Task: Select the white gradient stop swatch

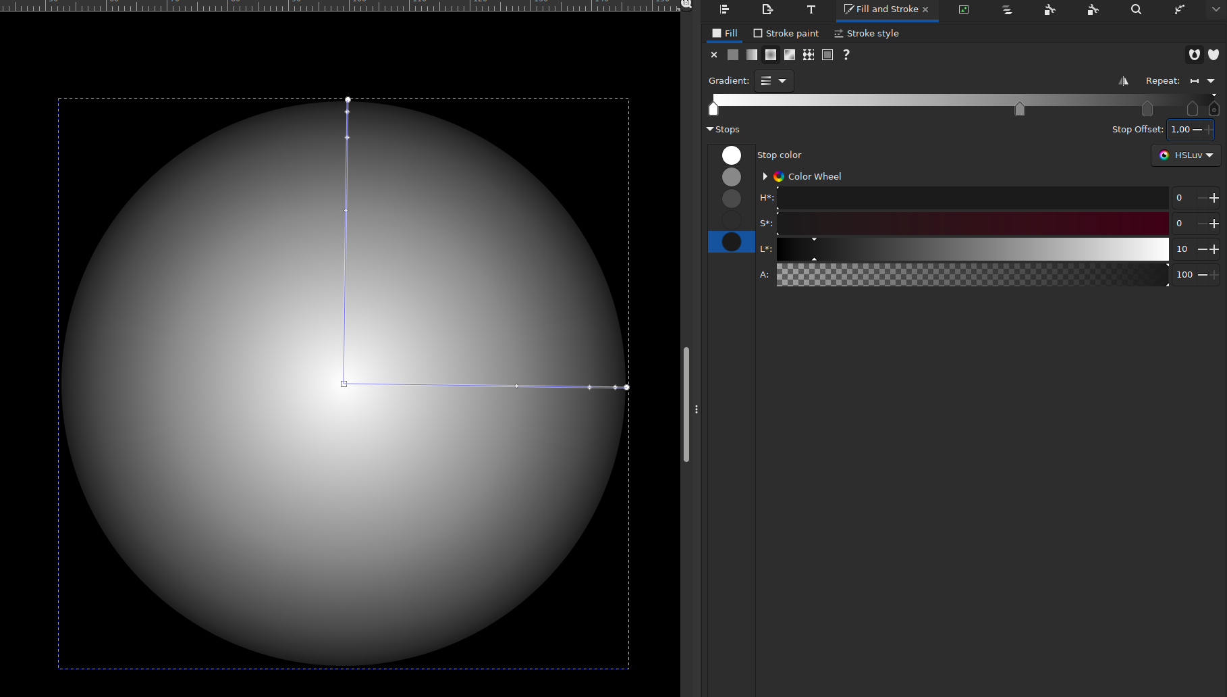Action: [x=732, y=155]
